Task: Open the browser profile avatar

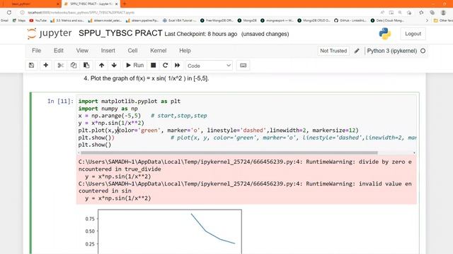Action: [443, 13]
